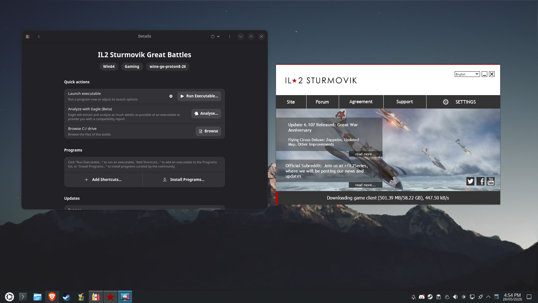Read more about Official Subreddit news
Image resolution: width=538 pixels, height=303 pixels.
(365, 185)
